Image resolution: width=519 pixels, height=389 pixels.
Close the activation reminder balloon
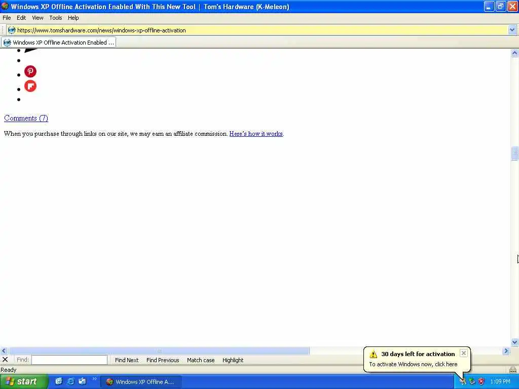point(463,353)
